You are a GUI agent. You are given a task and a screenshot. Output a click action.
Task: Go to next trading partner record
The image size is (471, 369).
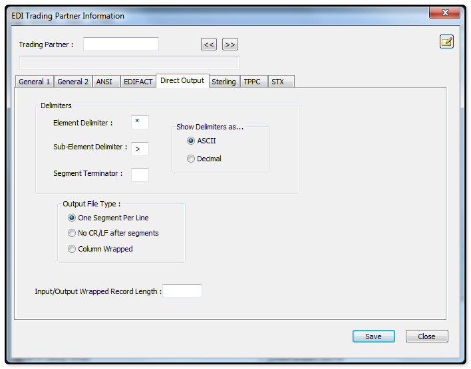coord(230,44)
